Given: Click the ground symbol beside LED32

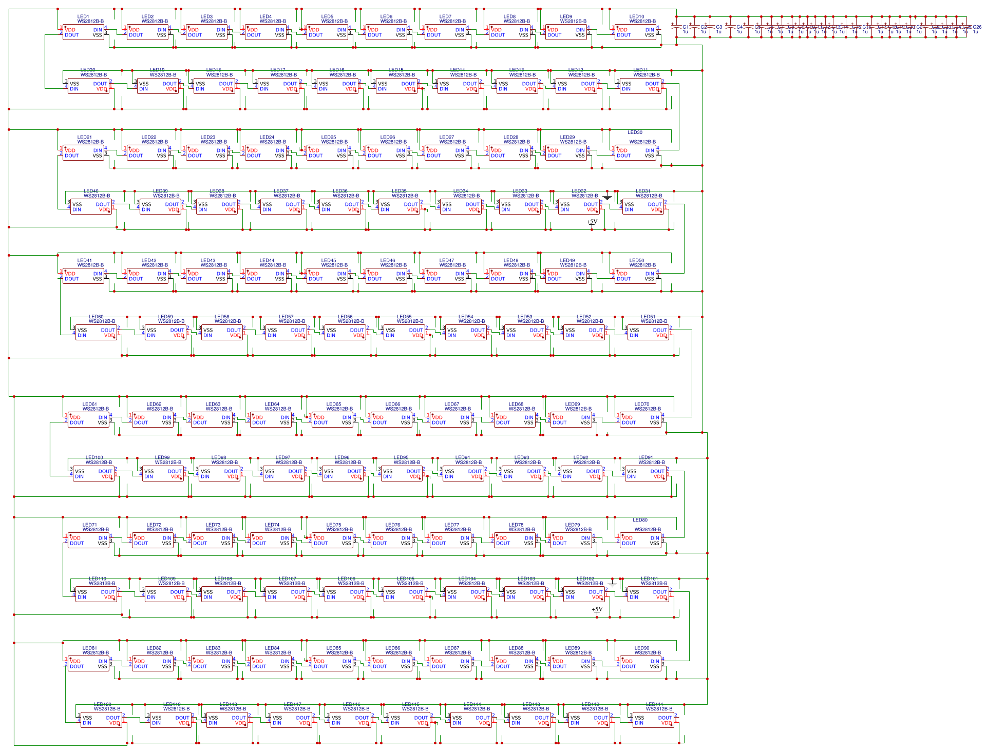Looking at the screenshot, I should pos(608,197).
